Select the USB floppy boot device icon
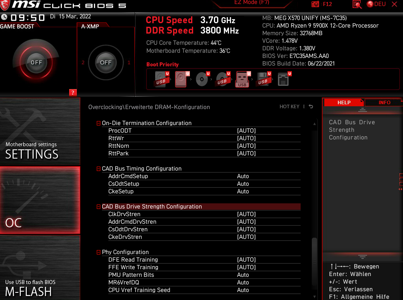This screenshot has height=300, width=403. point(264,79)
